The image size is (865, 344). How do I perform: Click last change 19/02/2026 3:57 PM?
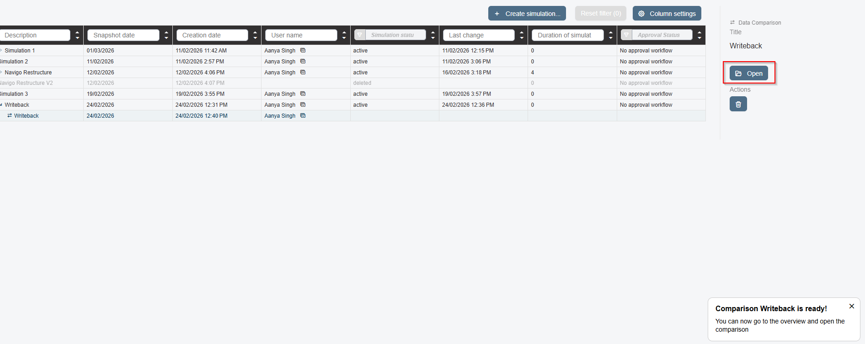tap(466, 94)
